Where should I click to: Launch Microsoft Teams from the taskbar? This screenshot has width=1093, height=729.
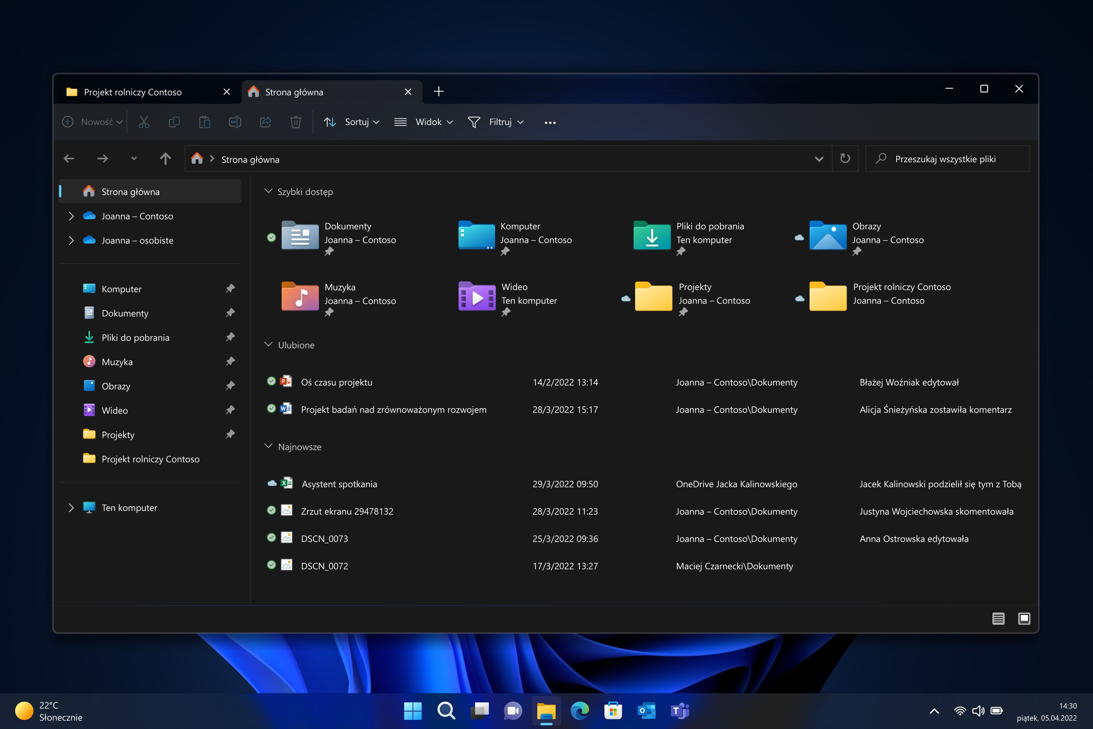679,710
